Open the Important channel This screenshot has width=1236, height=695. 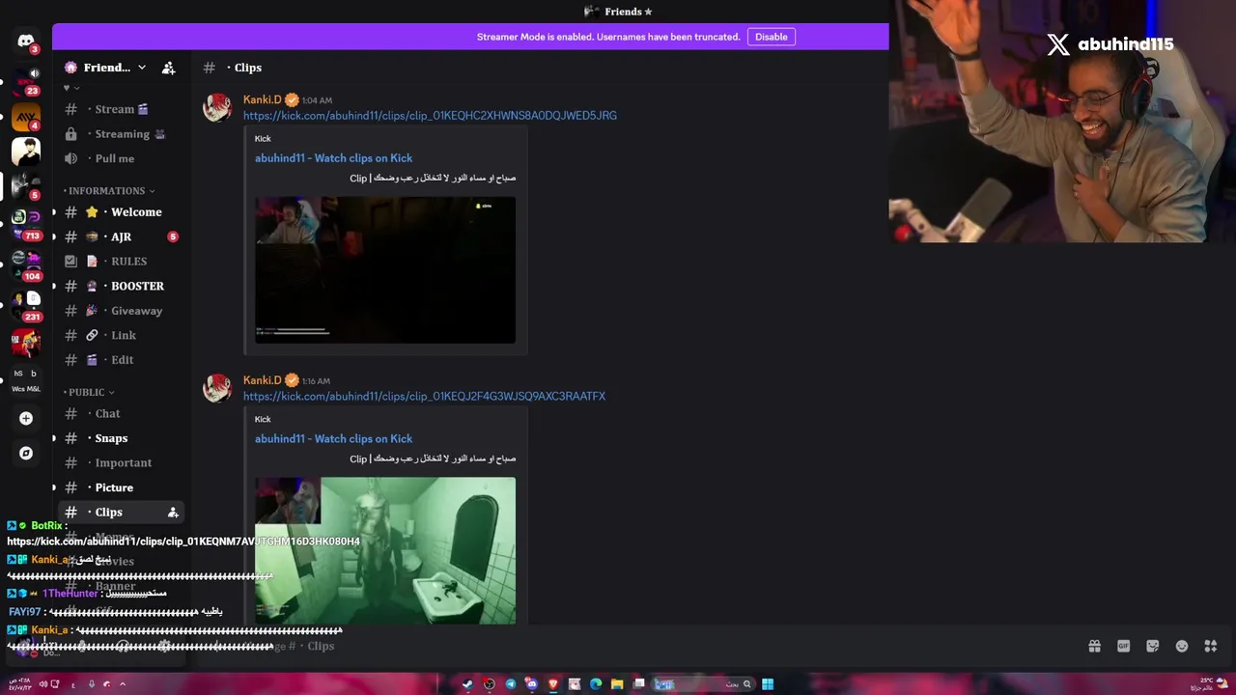[x=122, y=463]
